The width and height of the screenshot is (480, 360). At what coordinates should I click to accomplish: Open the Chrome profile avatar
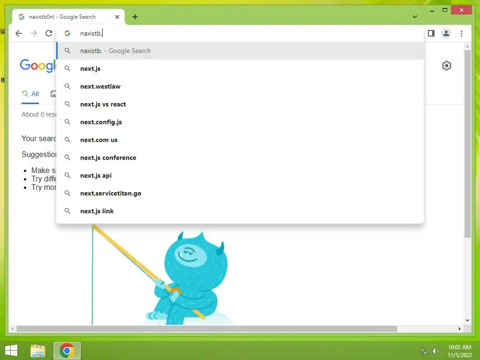click(446, 33)
